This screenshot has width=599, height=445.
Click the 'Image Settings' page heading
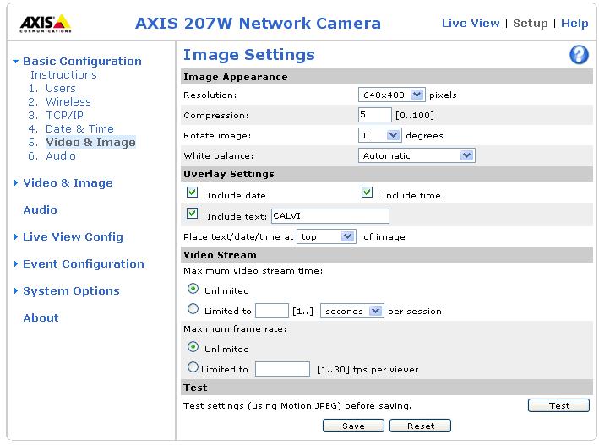249,55
